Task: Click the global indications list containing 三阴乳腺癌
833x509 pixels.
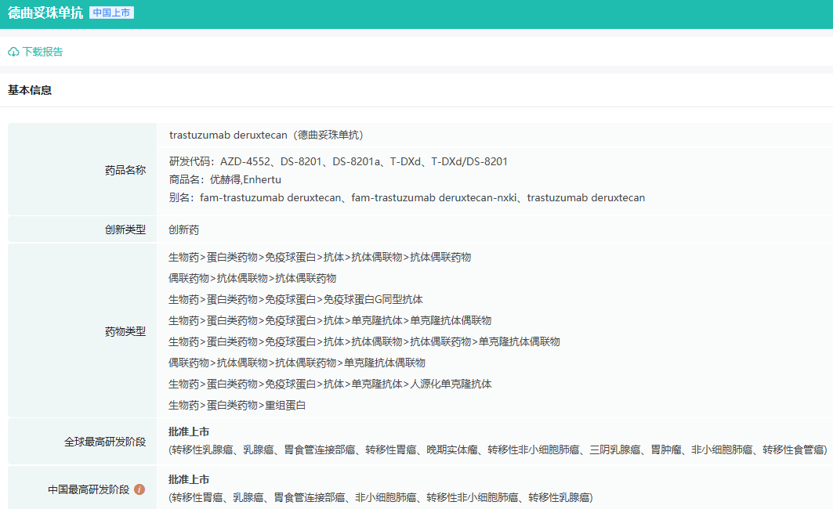Action: [497, 450]
